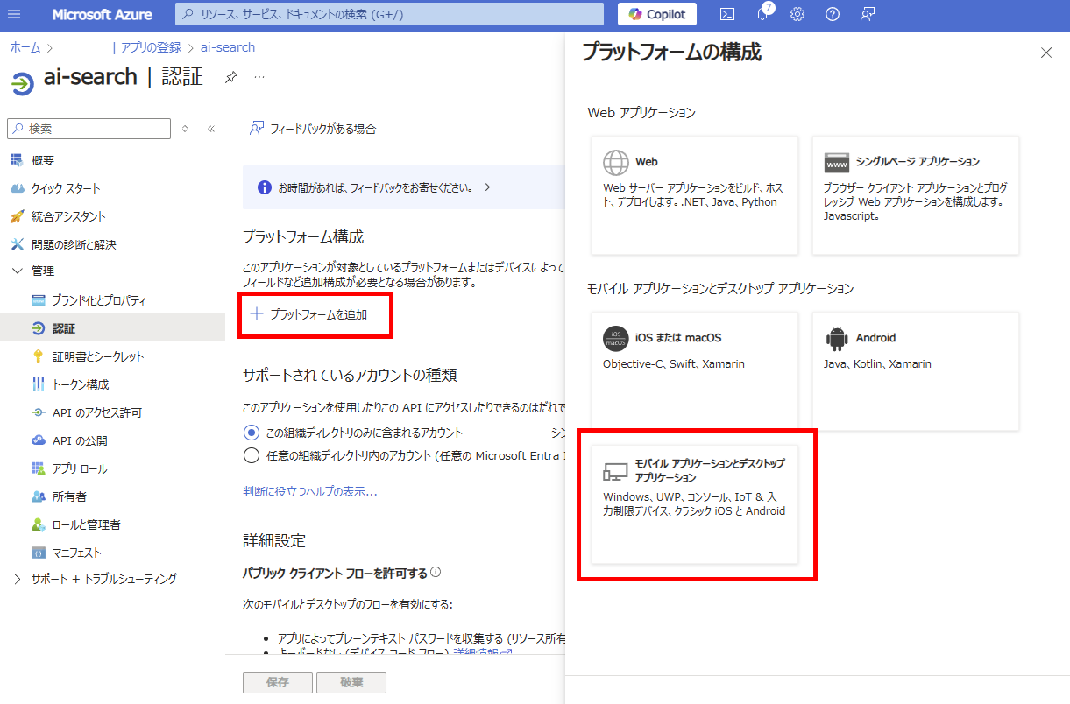Open Copilot from the top bar
Screen dimensions: 1070x704
click(655, 13)
